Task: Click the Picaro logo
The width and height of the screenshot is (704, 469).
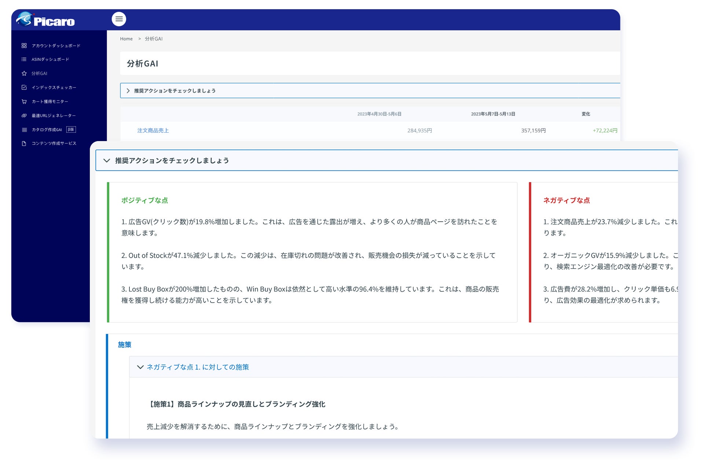Action: tap(45, 20)
